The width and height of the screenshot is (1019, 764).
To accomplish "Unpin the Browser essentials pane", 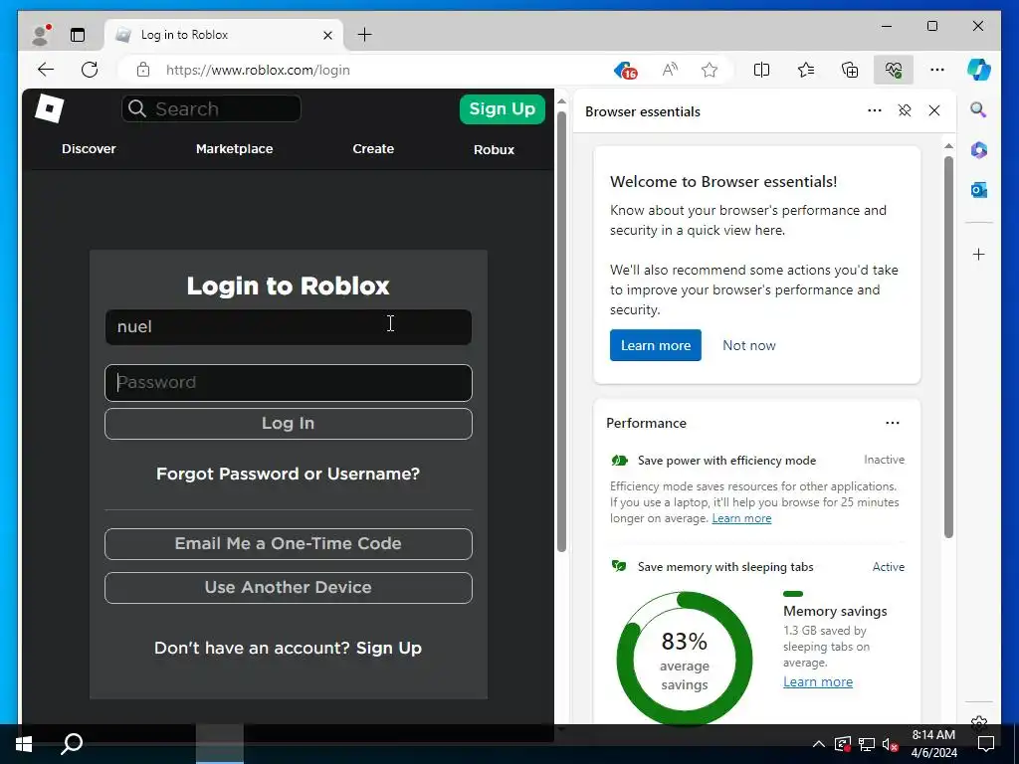I will tap(905, 111).
